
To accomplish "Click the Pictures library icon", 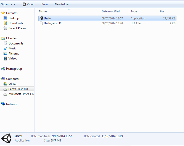I will pos(5,54).
